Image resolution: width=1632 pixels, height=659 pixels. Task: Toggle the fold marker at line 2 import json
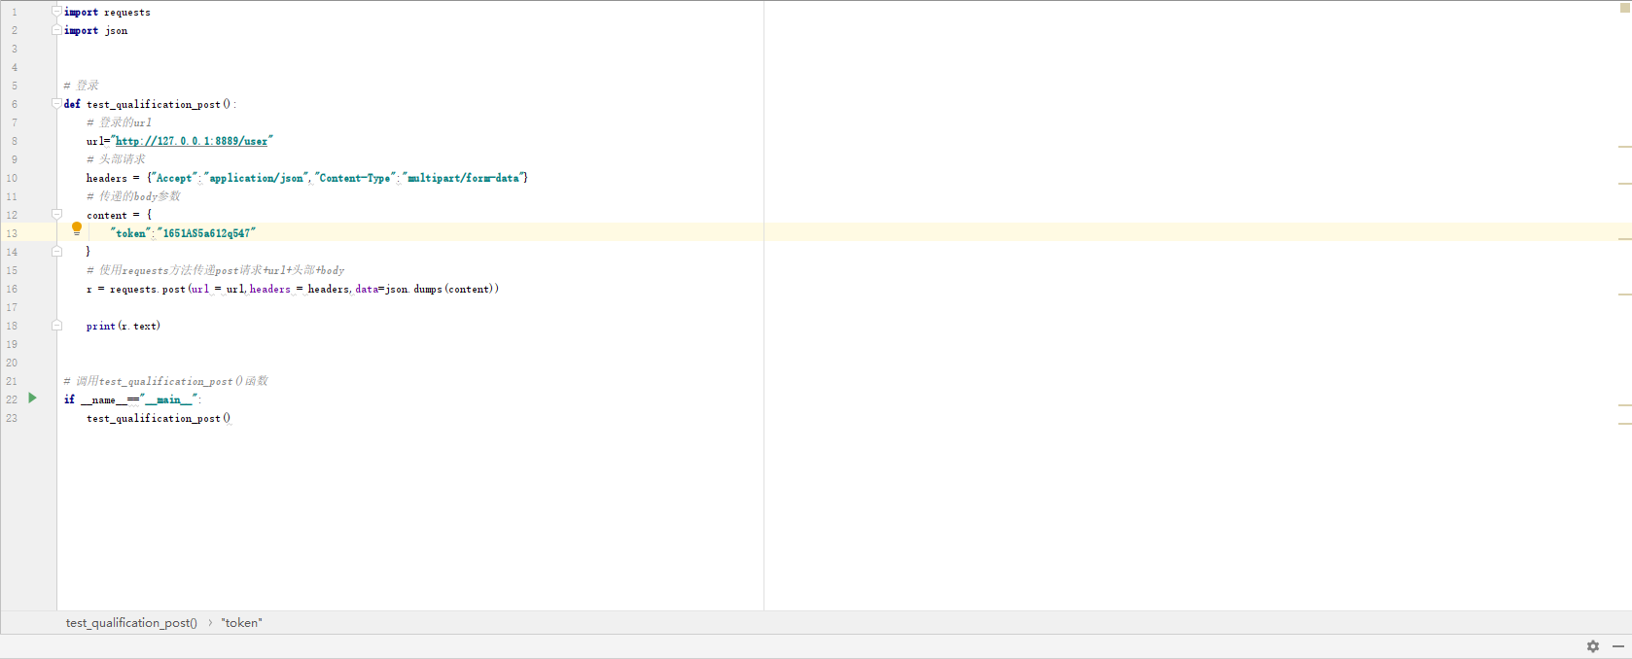pyautogui.click(x=56, y=30)
